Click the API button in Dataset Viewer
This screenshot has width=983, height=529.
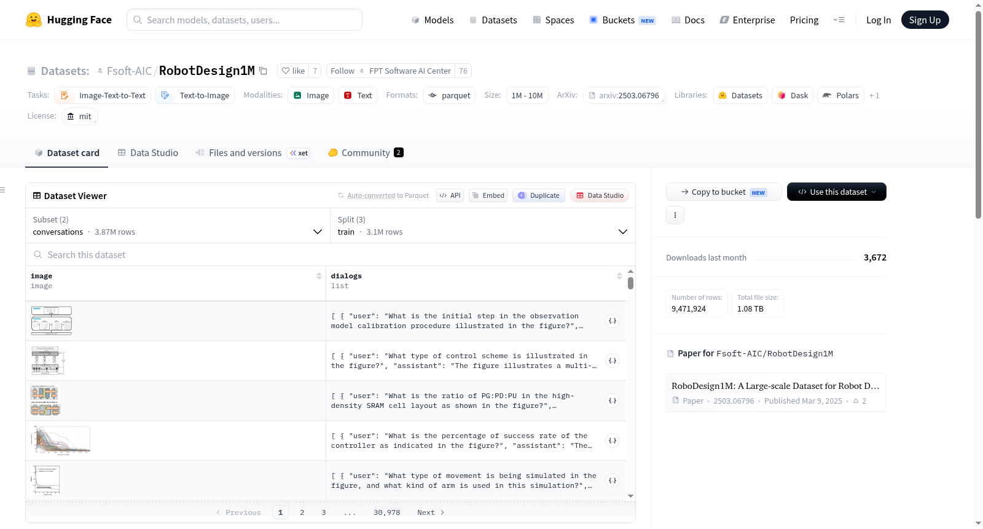tap(450, 195)
